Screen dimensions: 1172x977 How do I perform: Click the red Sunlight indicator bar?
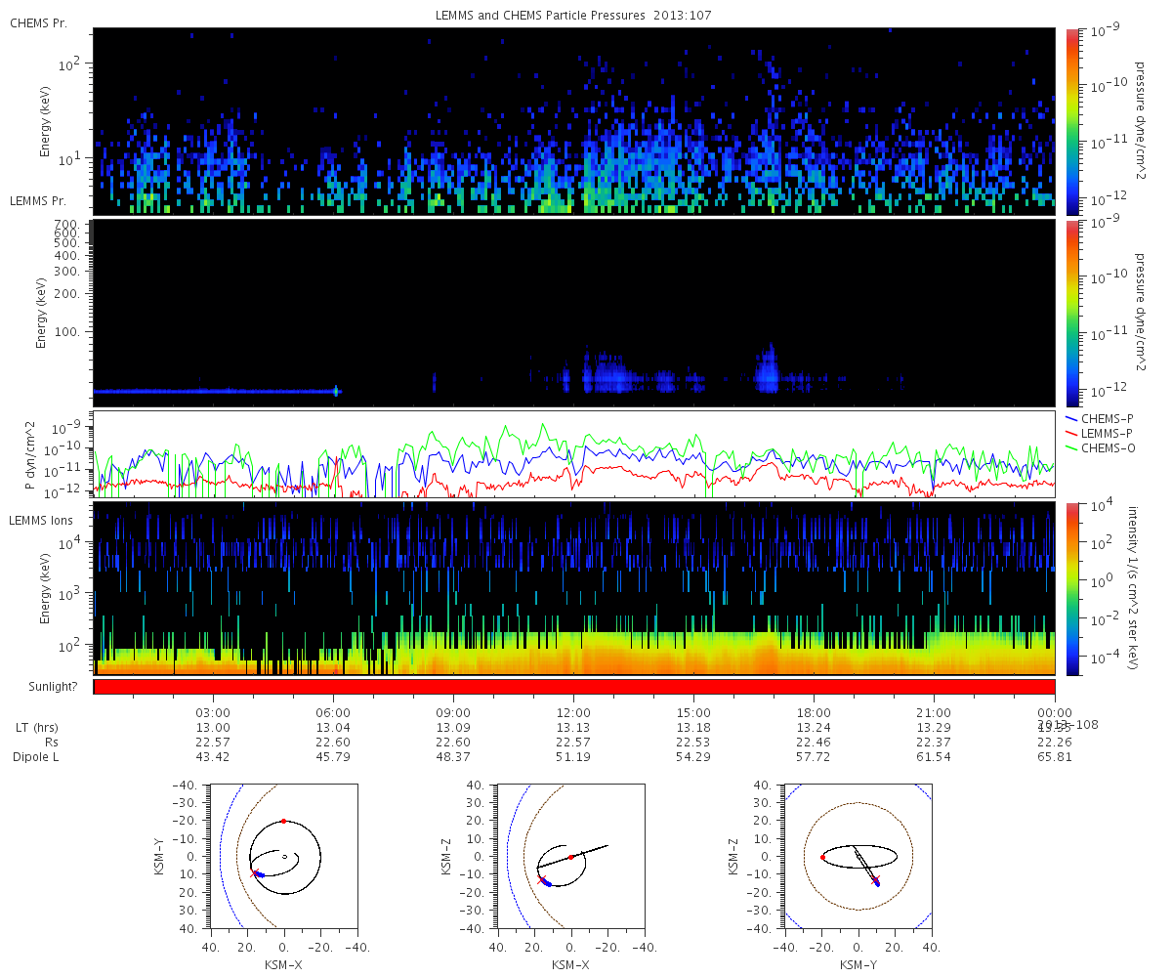click(574, 687)
